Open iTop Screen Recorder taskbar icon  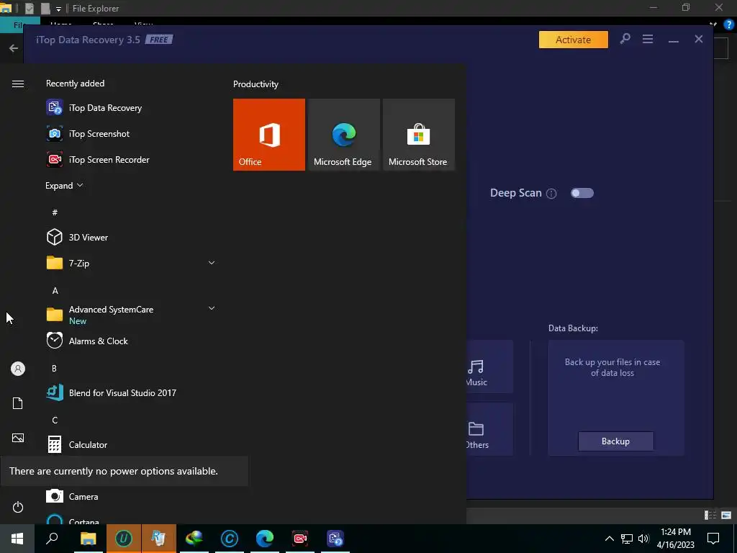click(300, 539)
